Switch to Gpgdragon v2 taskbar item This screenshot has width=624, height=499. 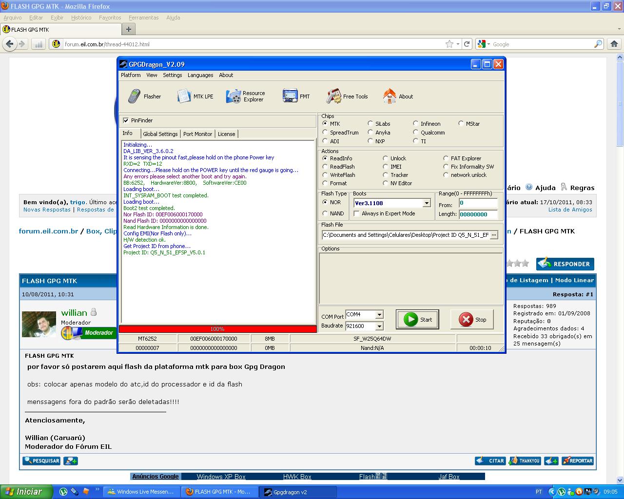(x=297, y=492)
